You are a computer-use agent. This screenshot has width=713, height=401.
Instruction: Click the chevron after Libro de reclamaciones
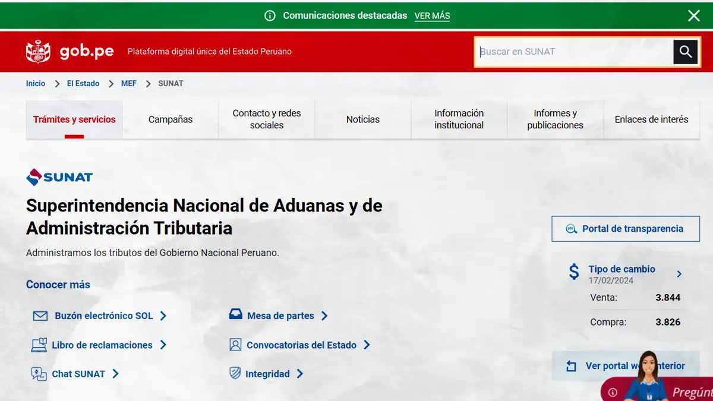pyautogui.click(x=163, y=345)
